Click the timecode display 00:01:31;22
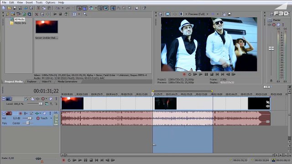The width and height of the screenshot is (292, 164). 46,91
